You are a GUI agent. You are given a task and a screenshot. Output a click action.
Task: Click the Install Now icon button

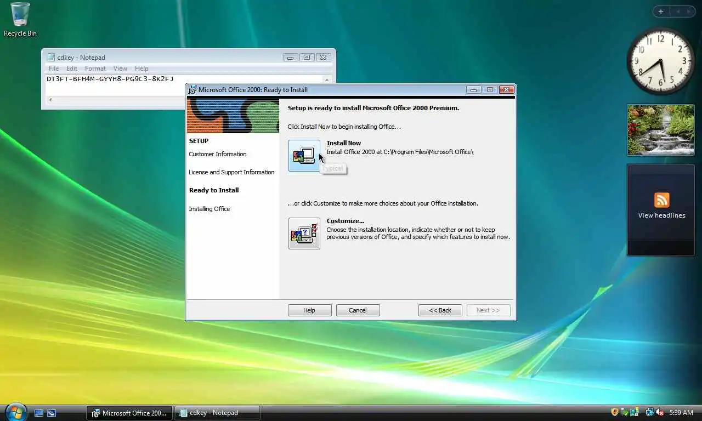click(x=304, y=156)
